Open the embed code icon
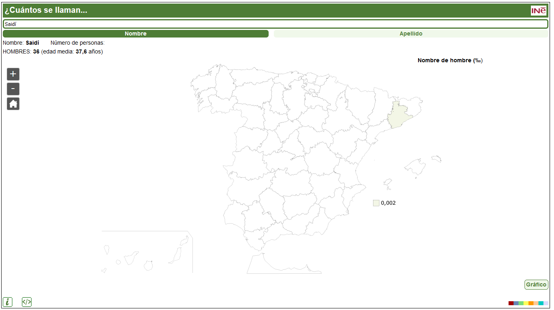 click(x=27, y=302)
